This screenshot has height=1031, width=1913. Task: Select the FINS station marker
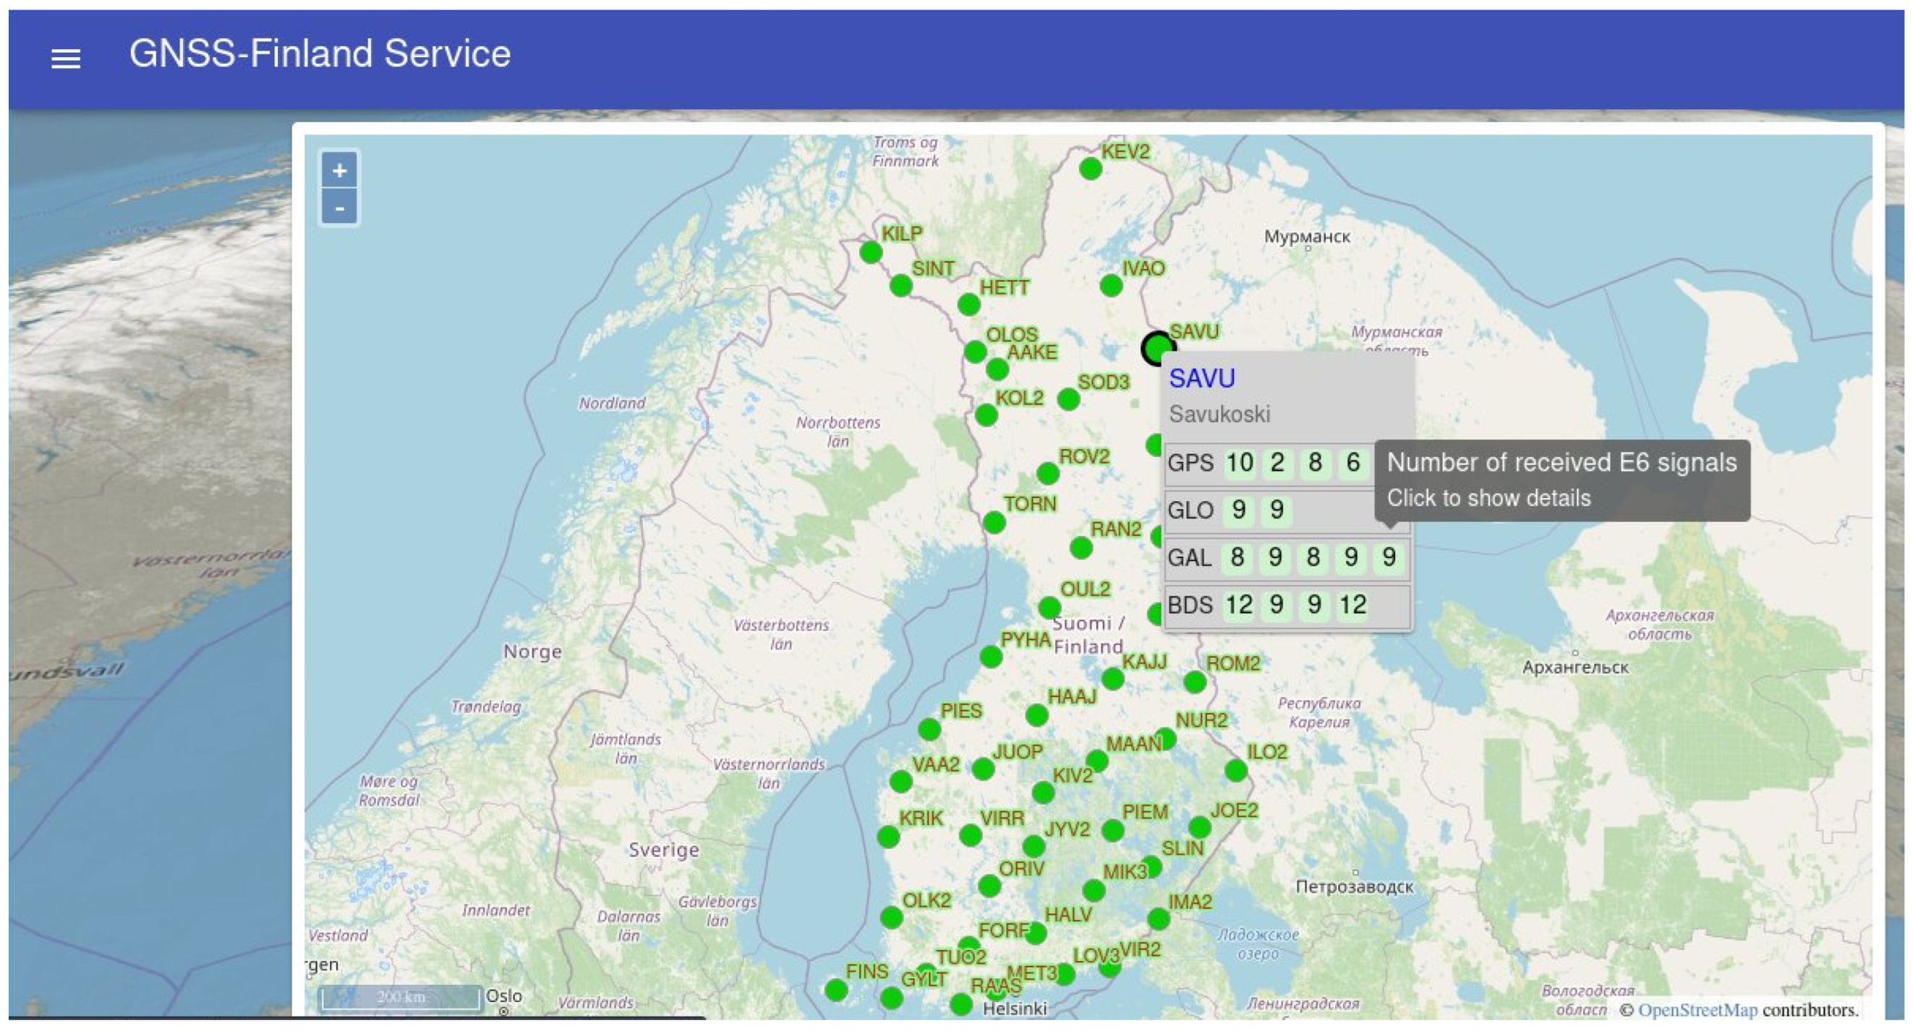tap(836, 990)
